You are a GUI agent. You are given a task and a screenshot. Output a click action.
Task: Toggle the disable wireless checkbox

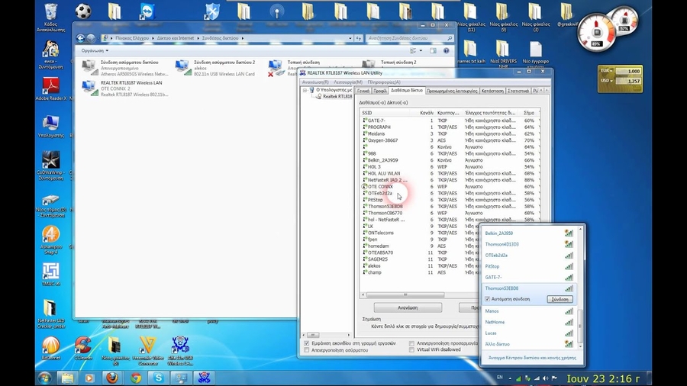pyautogui.click(x=307, y=350)
